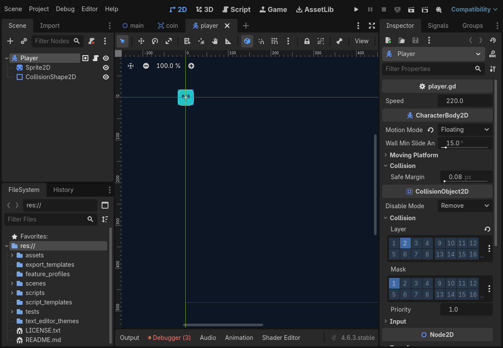Hide the Sprite2D node

[x=106, y=68]
